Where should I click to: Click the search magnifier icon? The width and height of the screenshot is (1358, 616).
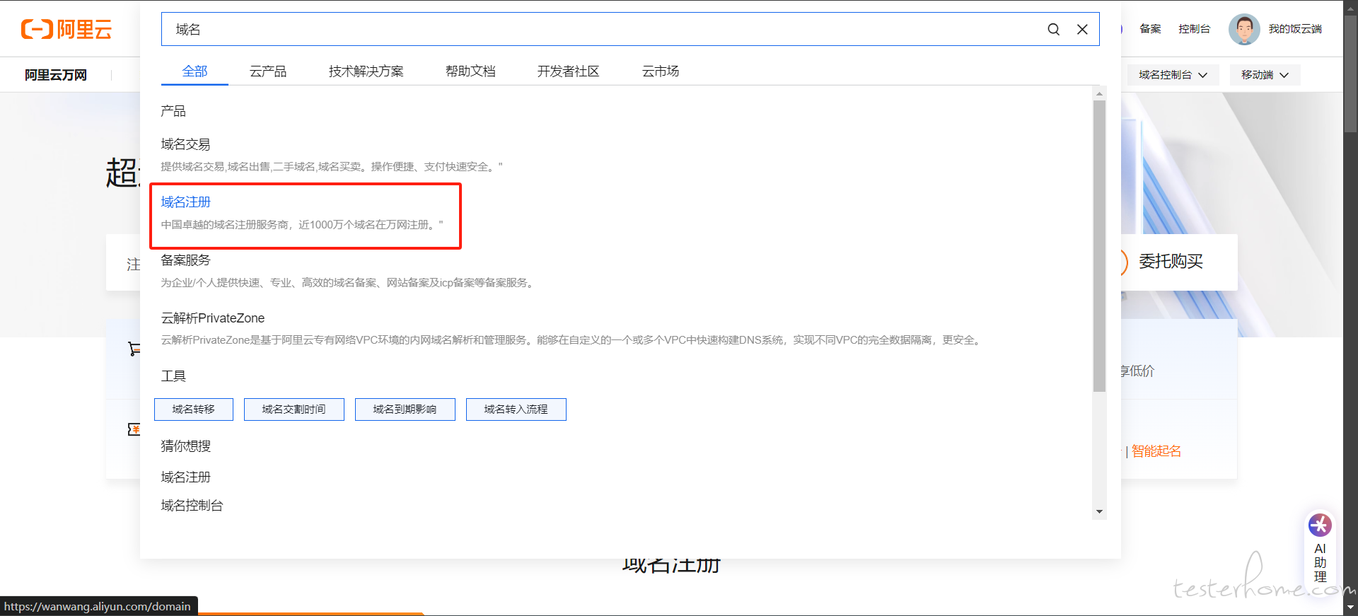coord(1053,29)
